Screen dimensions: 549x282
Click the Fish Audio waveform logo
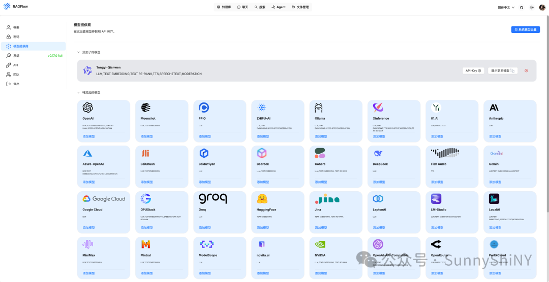(x=445, y=153)
